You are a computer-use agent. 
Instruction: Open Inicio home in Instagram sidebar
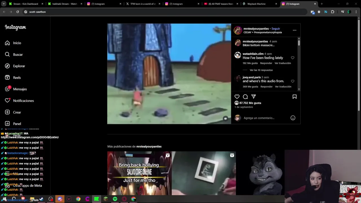pyautogui.click(x=13, y=43)
